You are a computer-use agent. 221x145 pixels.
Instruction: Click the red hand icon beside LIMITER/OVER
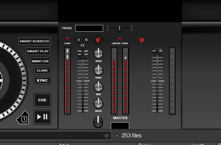click(142, 40)
